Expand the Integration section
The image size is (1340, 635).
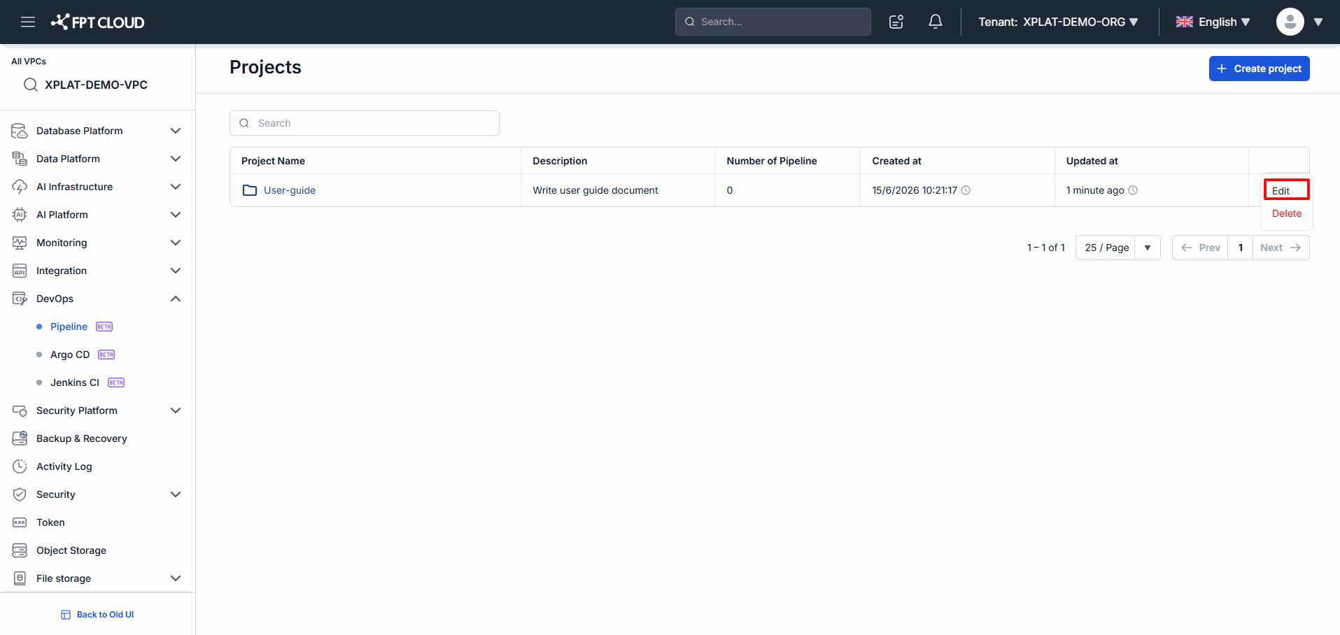176,271
